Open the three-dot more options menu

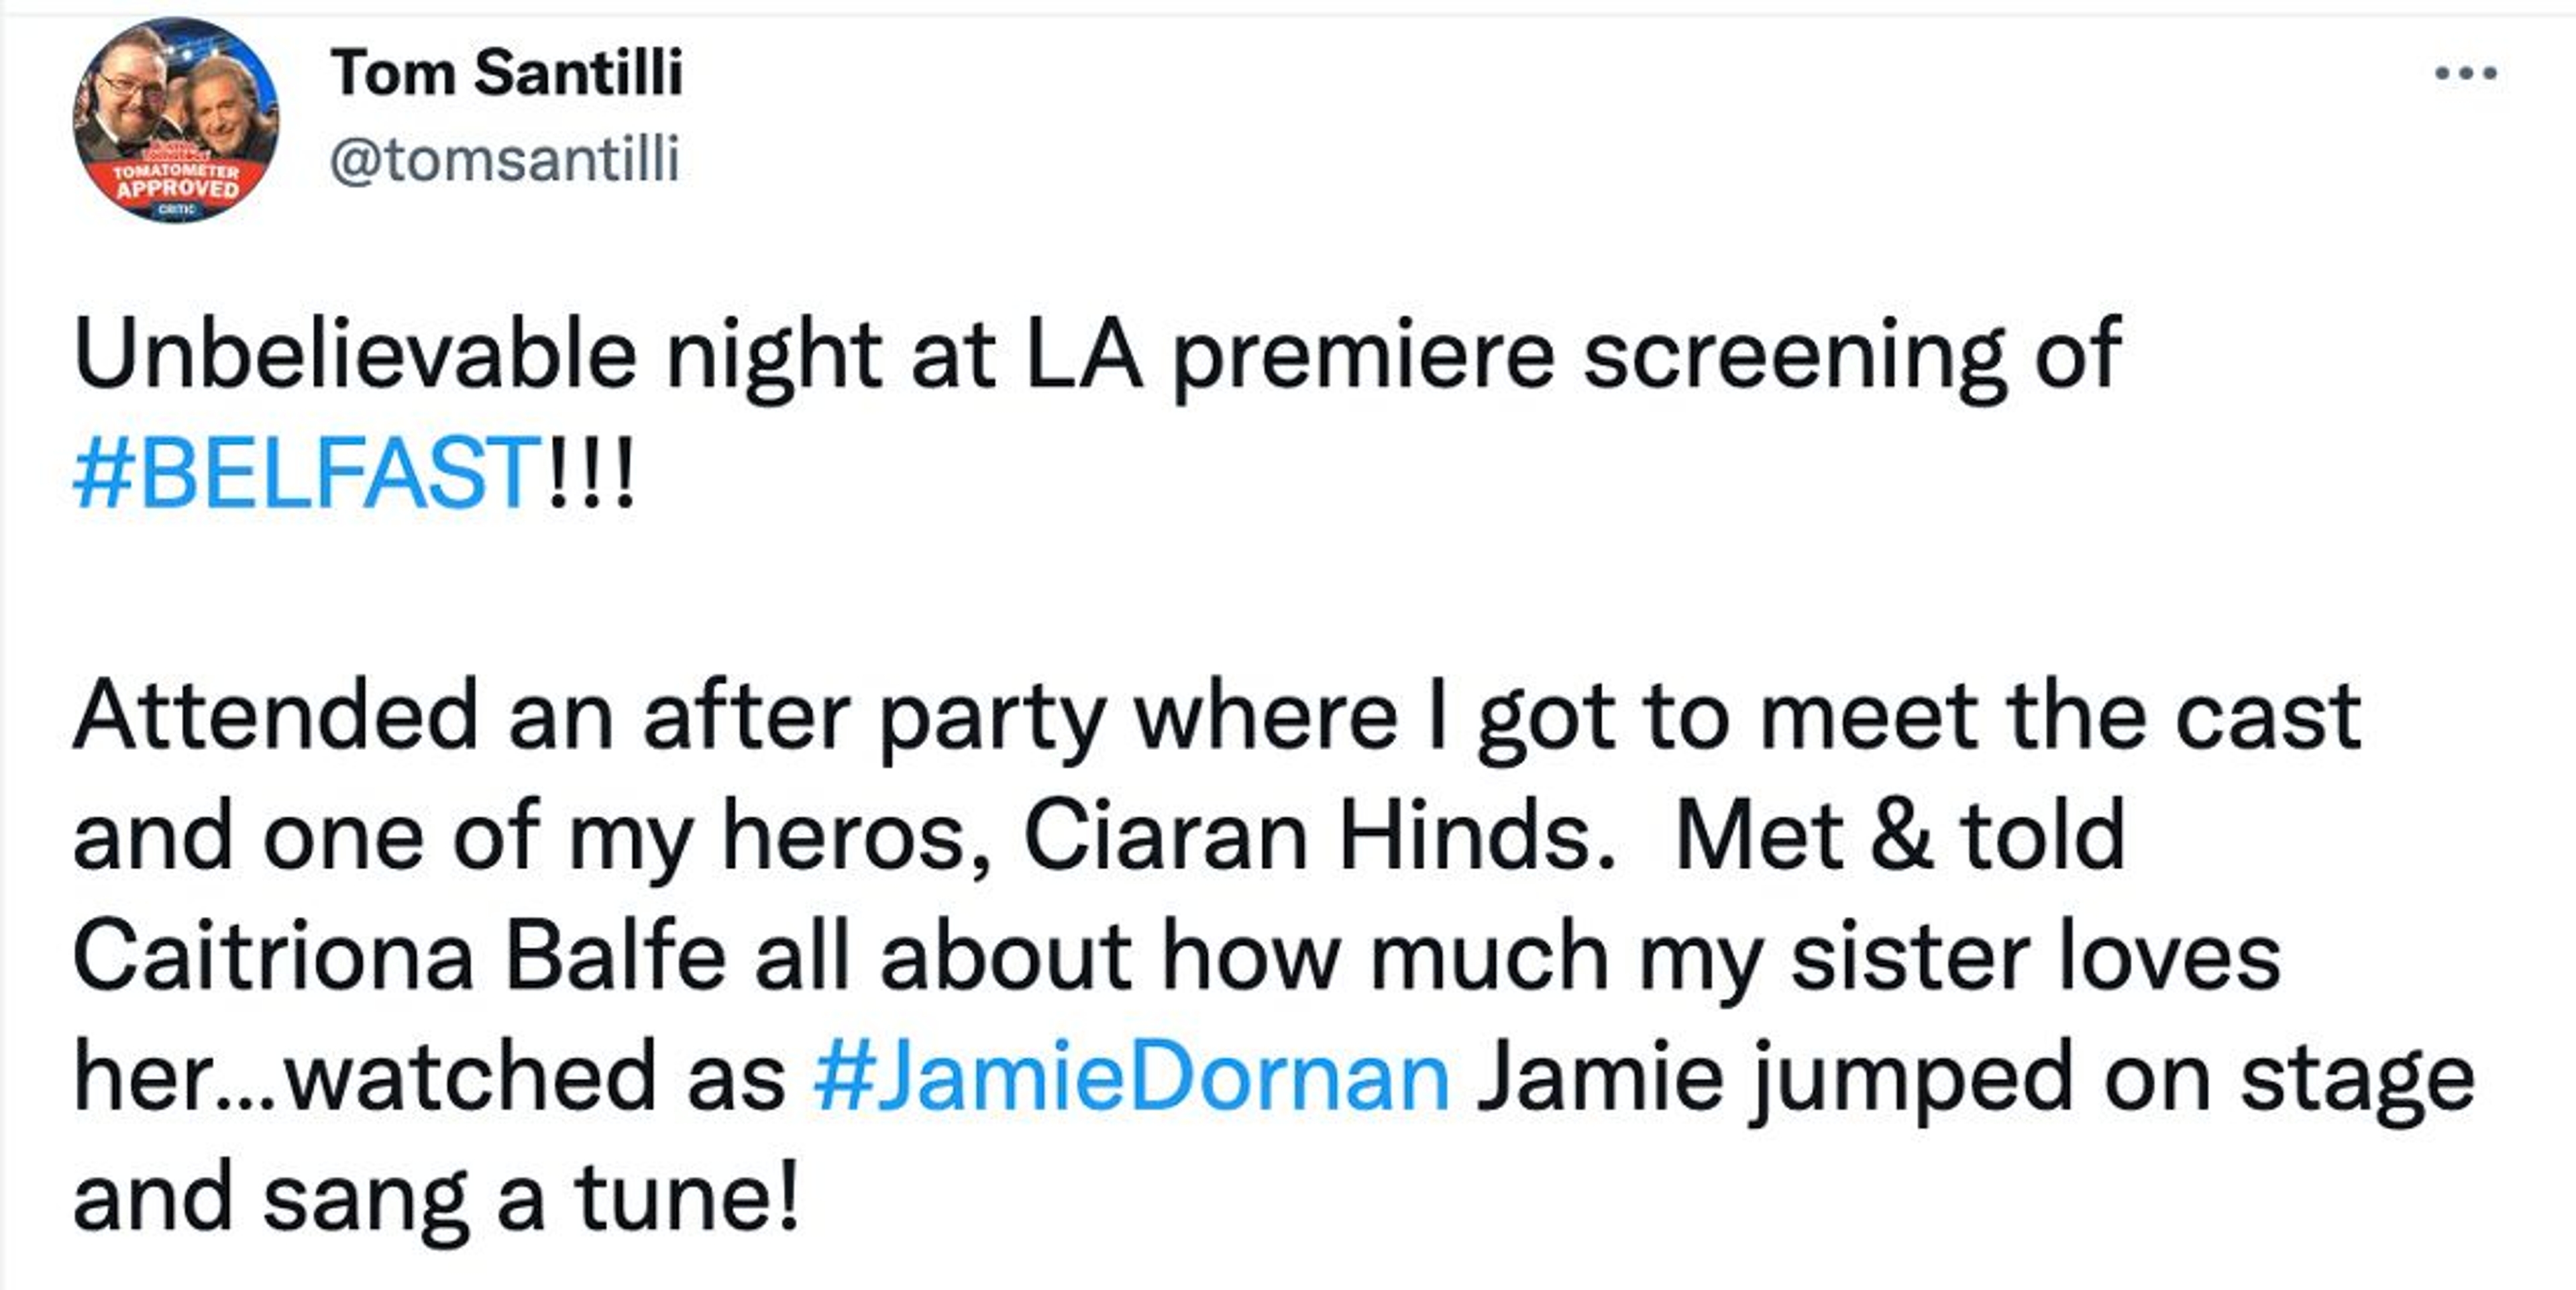point(2466,73)
